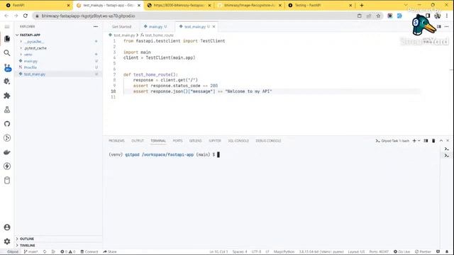Screen dimensions: 454x255
Task: Split the editor to the right
Action: (439, 27)
